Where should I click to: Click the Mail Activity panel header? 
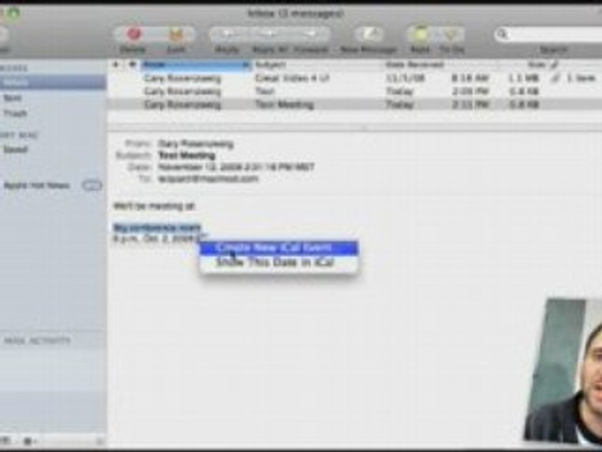click(x=38, y=340)
